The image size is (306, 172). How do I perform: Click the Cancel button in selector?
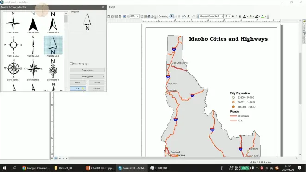coord(96,89)
